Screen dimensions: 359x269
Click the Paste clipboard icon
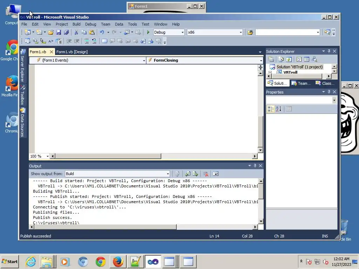click(x=92, y=32)
